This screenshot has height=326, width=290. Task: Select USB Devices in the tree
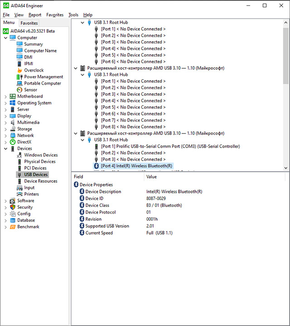[x=36, y=175]
